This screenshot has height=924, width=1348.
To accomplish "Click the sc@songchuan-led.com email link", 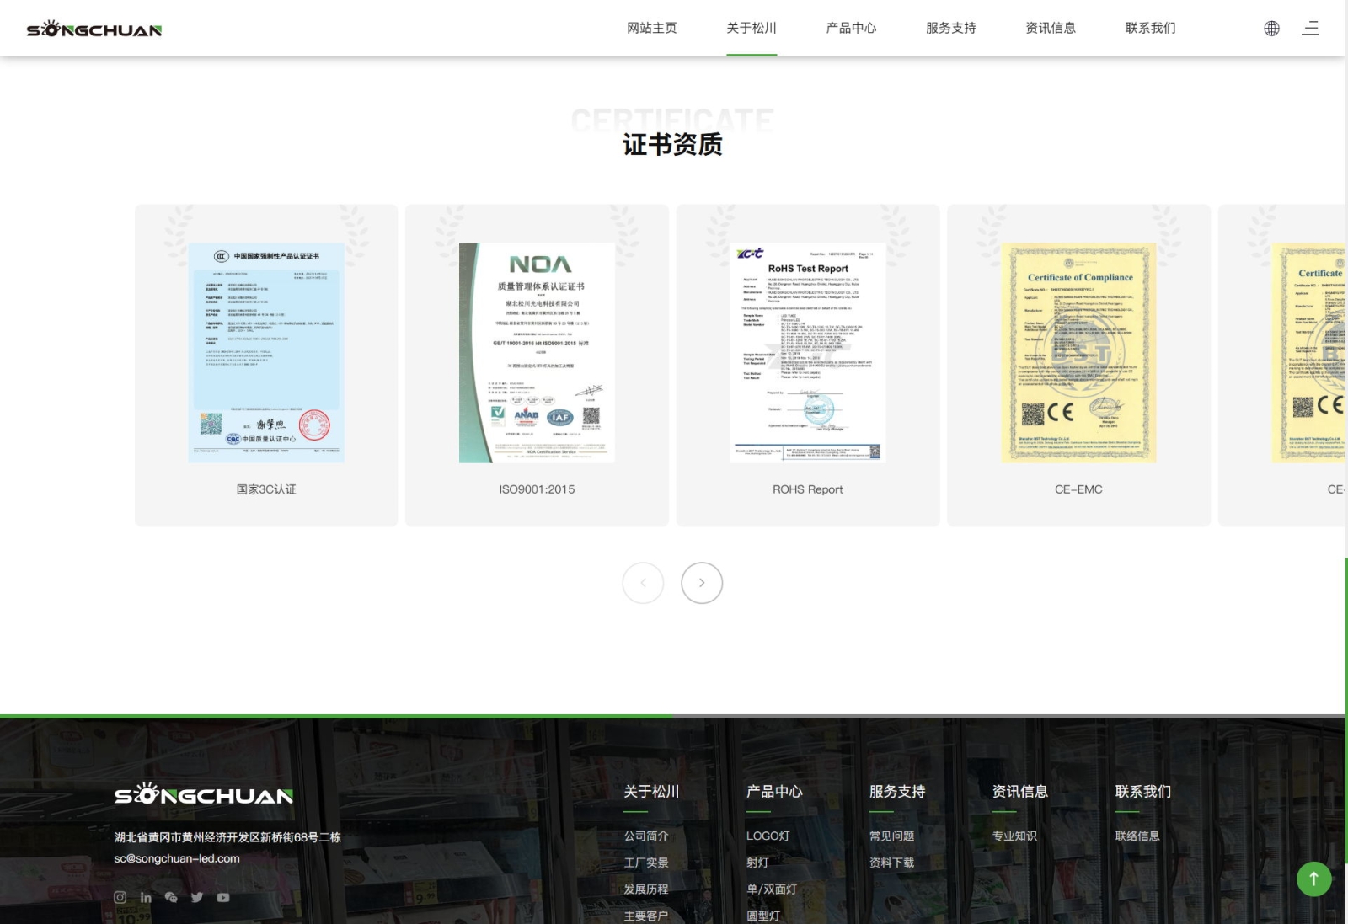I will (177, 859).
